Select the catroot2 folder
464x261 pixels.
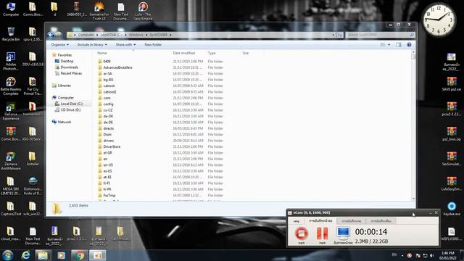click(x=109, y=92)
